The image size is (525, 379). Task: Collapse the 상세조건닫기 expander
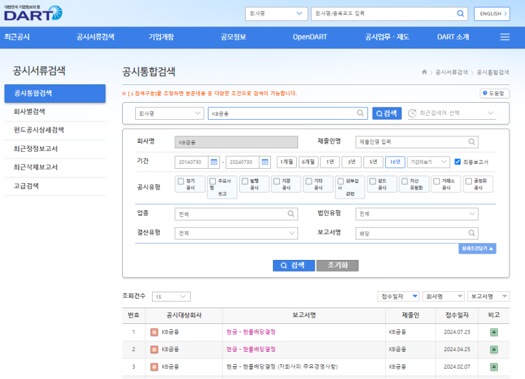point(477,248)
